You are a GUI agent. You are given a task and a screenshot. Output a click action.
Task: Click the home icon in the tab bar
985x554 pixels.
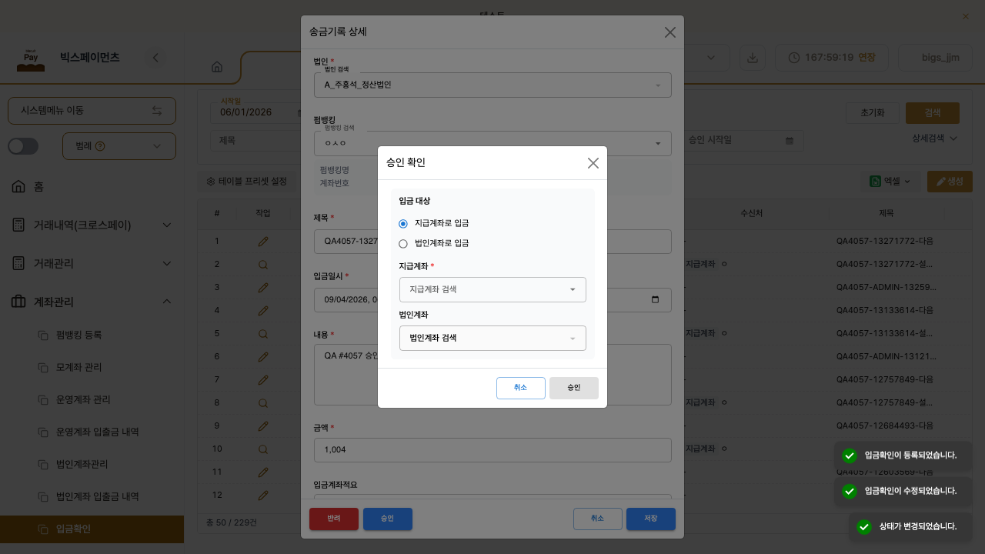[217, 67]
